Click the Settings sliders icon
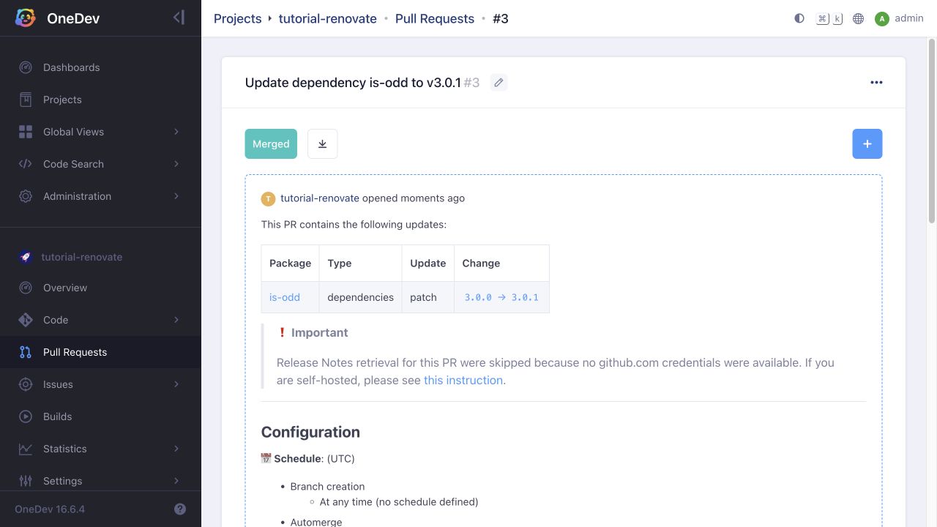Viewport: 937px width, 527px height. (x=26, y=481)
